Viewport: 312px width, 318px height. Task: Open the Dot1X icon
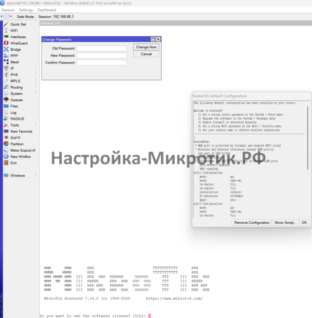click(x=6, y=137)
